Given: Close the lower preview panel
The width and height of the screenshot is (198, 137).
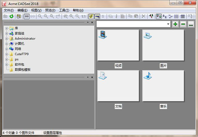Looking at the screenshot, I should tap(92, 77).
